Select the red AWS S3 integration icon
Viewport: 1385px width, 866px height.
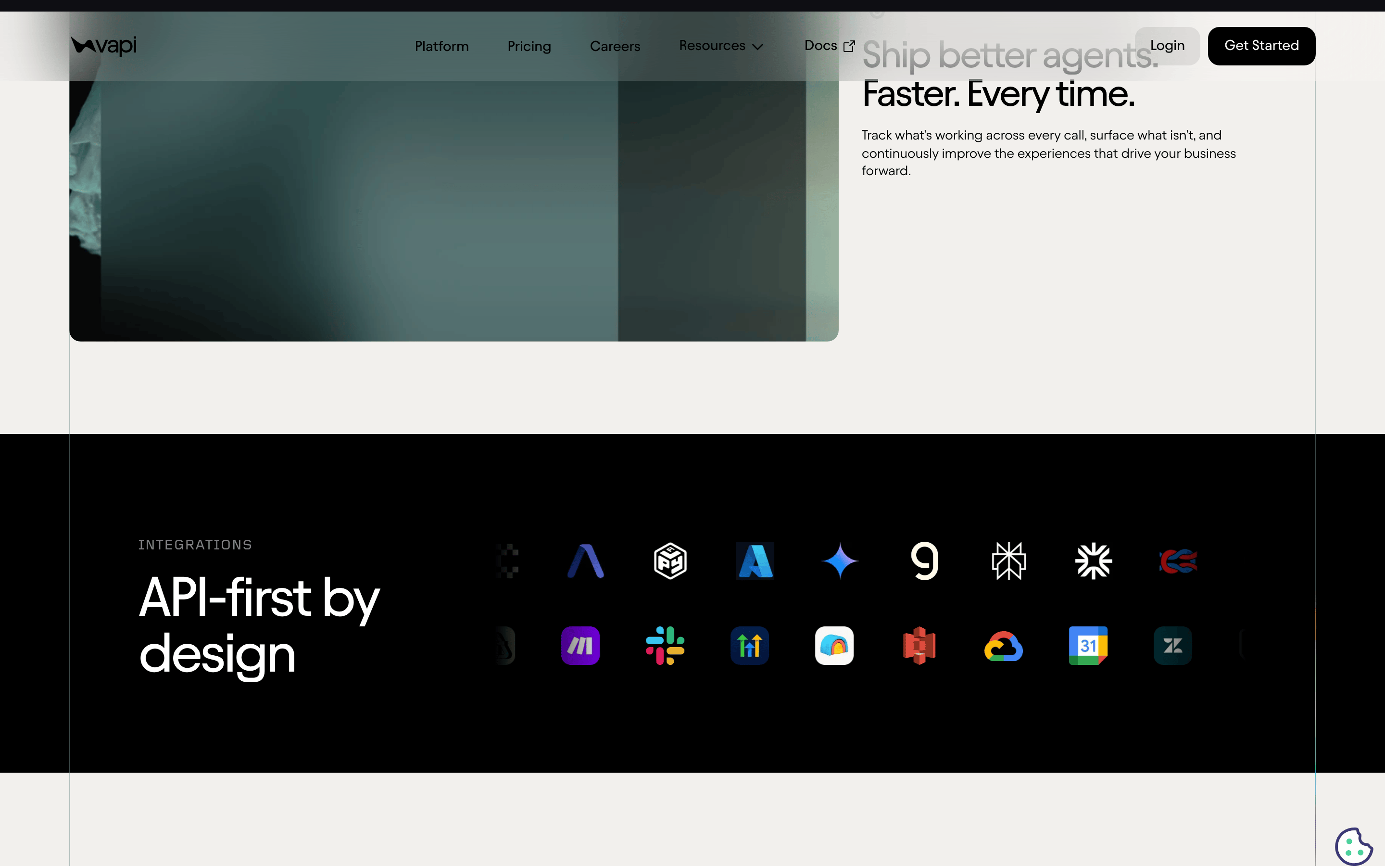919,646
